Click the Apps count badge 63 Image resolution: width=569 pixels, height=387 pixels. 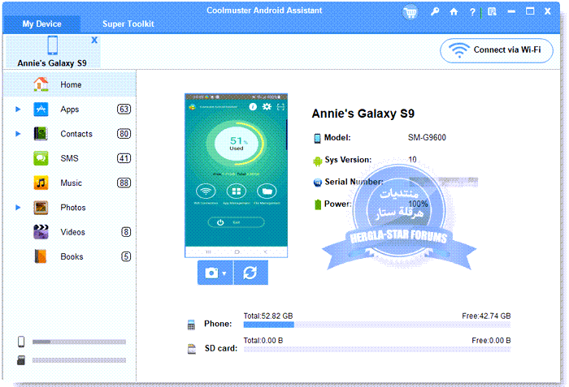pyautogui.click(x=124, y=109)
